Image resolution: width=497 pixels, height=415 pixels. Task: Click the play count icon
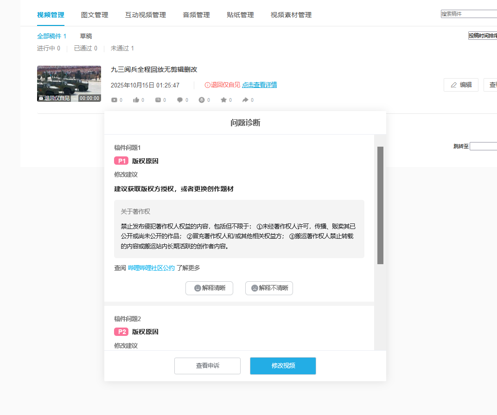point(115,100)
